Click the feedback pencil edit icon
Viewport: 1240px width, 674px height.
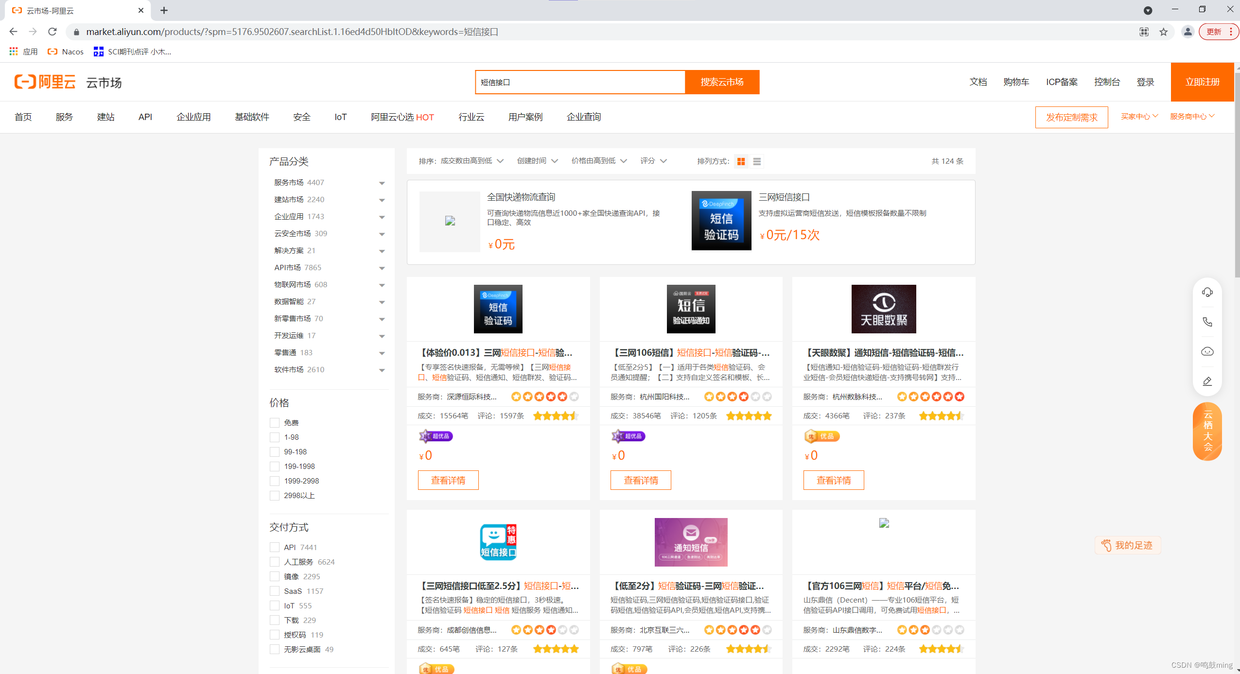pyautogui.click(x=1207, y=381)
